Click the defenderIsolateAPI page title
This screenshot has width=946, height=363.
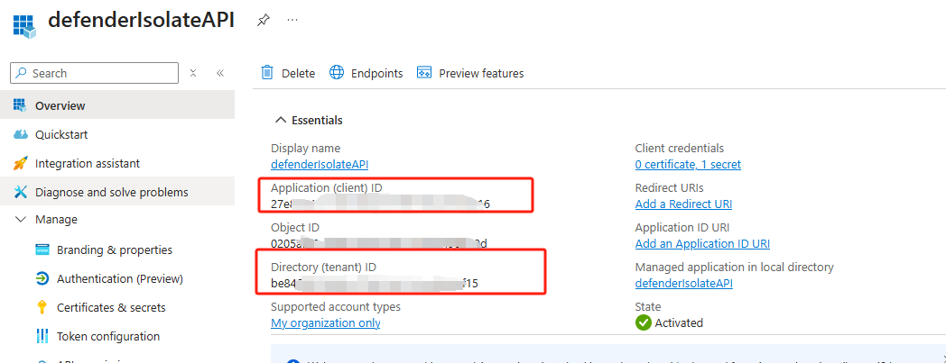(141, 20)
